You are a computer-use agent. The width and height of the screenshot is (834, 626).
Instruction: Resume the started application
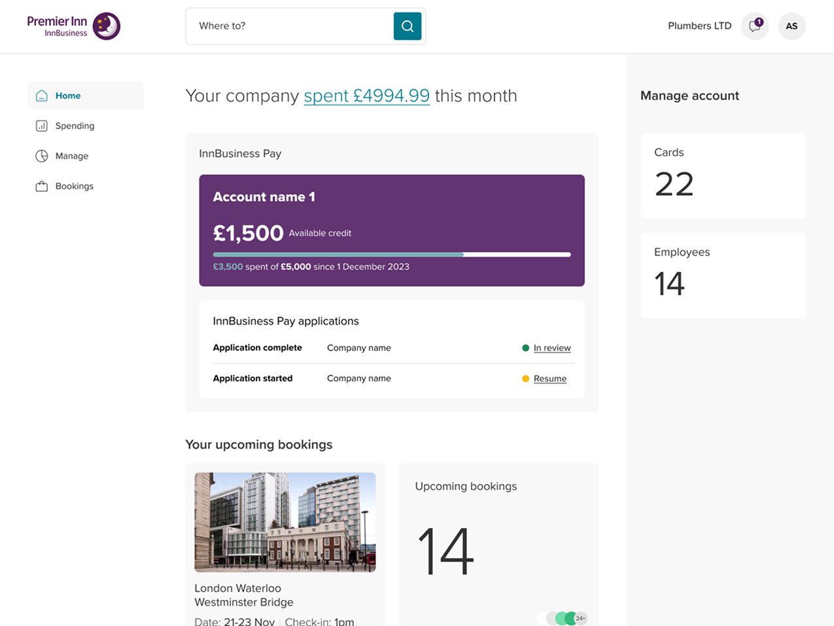[x=549, y=378]
